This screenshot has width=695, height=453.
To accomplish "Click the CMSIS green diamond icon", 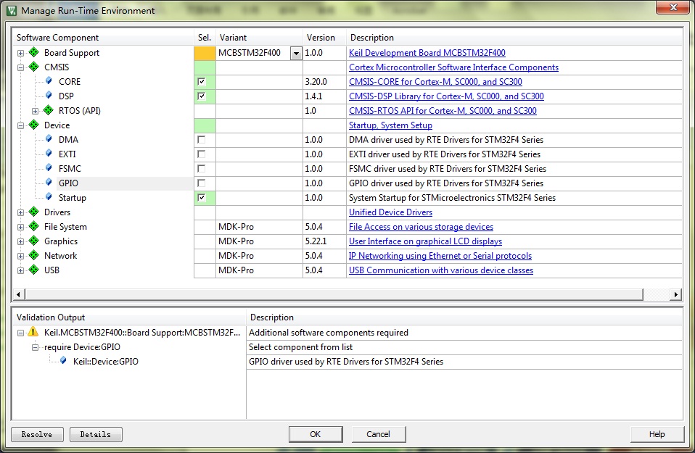I will 33,67.
